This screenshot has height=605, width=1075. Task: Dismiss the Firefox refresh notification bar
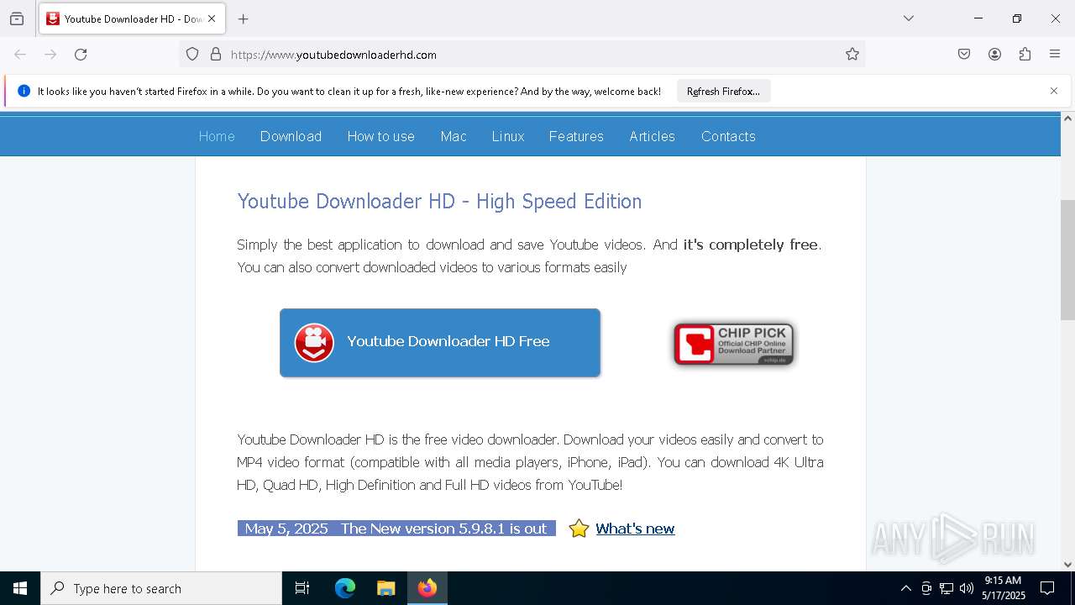pyautogui.click(x=1054, y=91)
